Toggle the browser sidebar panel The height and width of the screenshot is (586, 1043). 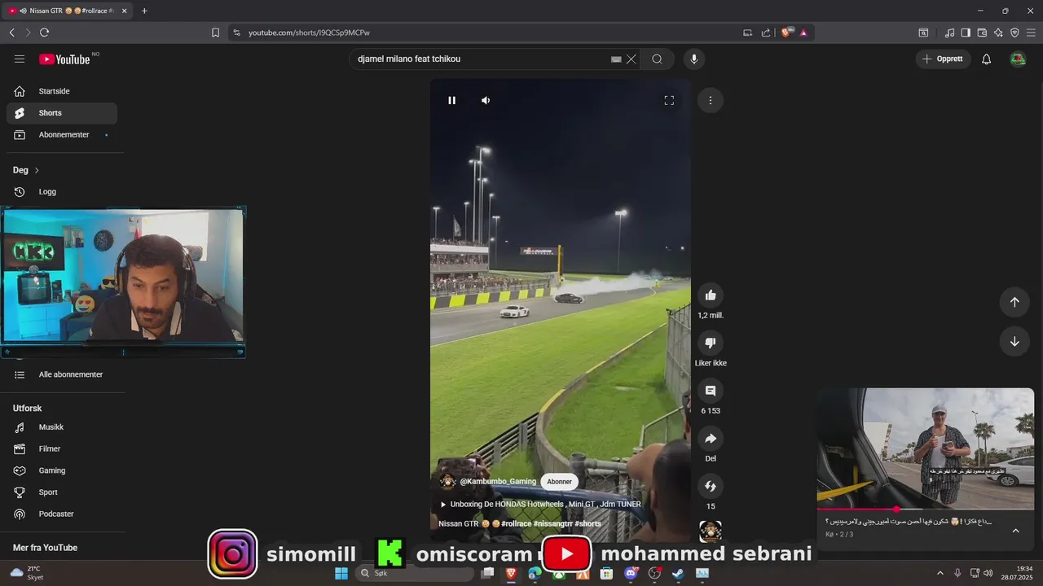[x=966, y=33]
